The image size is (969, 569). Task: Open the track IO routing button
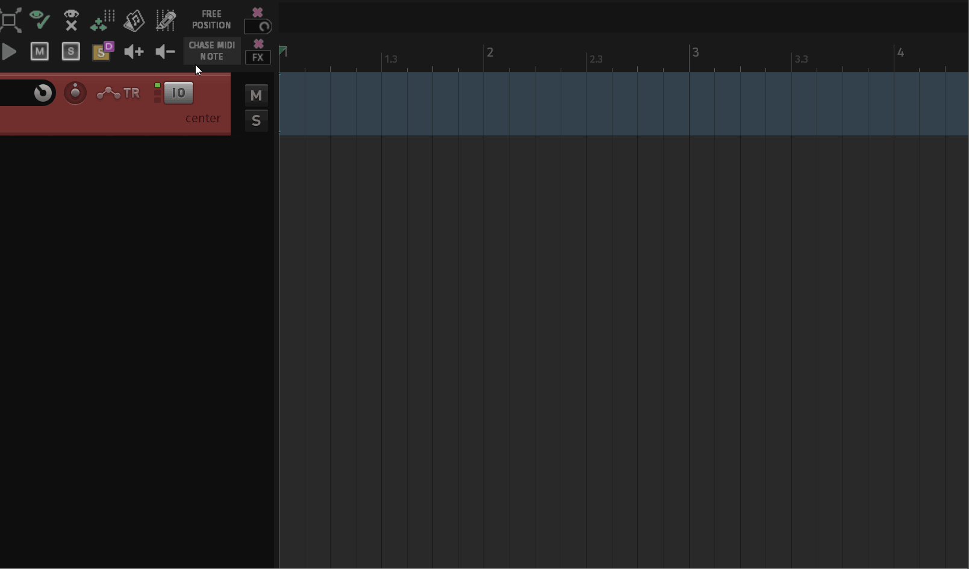pos(178,93)
